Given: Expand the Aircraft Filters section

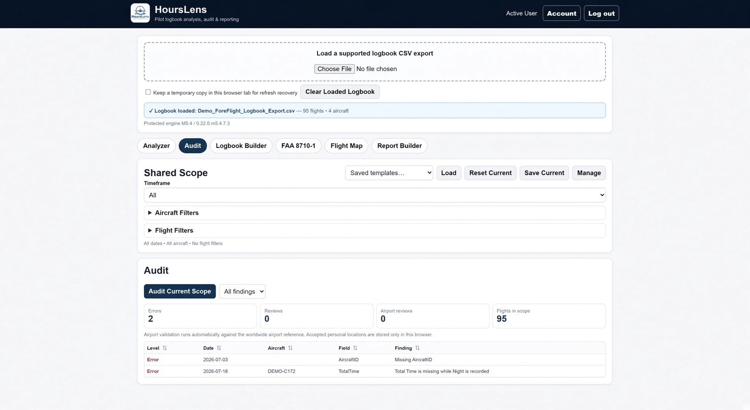Looking at the screenshot, I should [x=375, y=213].
